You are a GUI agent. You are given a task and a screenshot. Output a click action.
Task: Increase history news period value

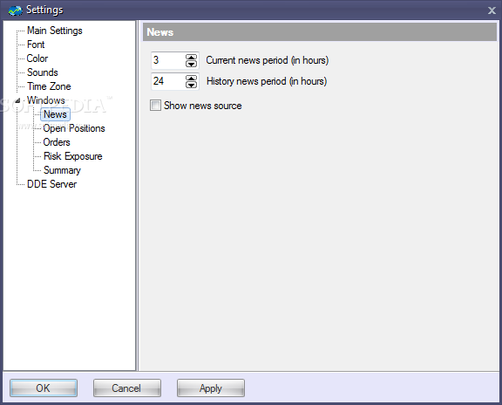[x=191, y=78]
